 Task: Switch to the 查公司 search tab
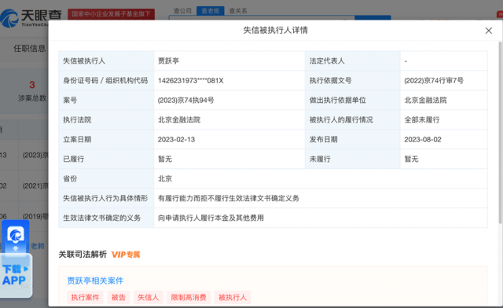point(182,11)
